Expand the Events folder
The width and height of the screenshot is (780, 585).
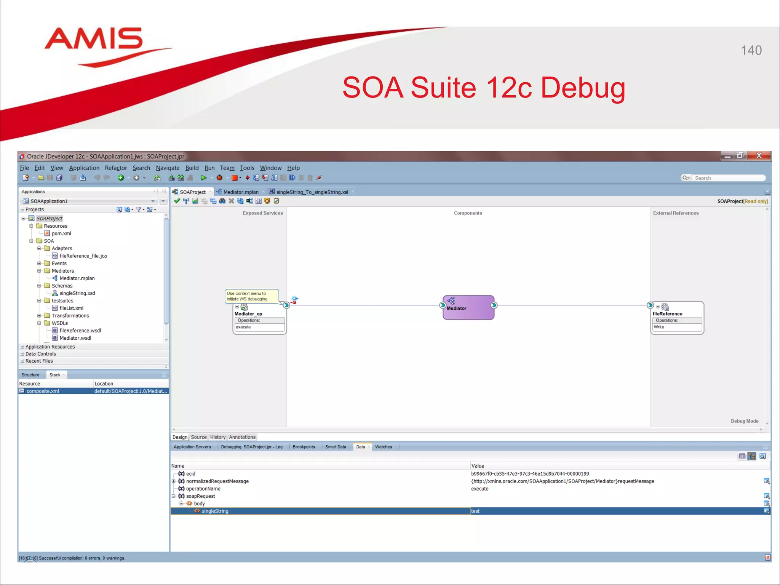click(39, 263)
